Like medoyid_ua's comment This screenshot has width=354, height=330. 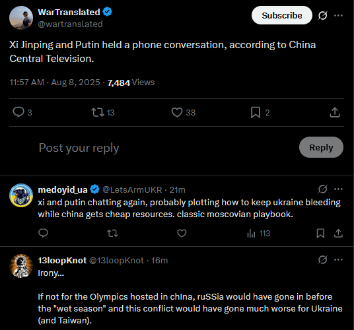pyautogui.click(x=182, y=233)
